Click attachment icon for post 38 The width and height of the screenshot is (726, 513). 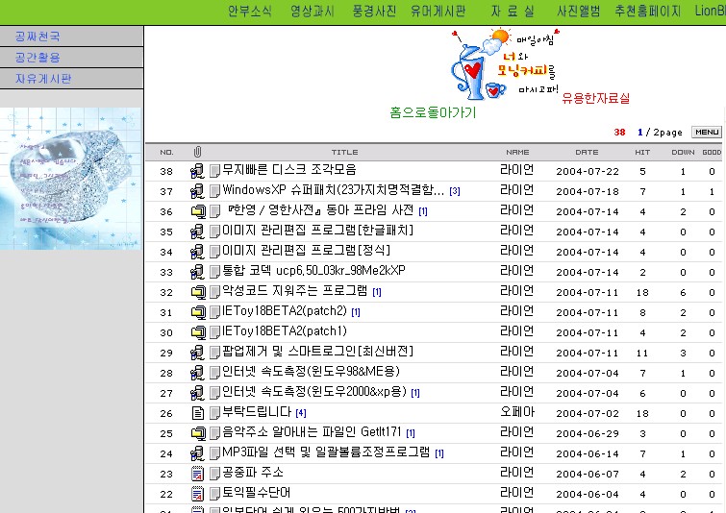(x=197, y=171)
